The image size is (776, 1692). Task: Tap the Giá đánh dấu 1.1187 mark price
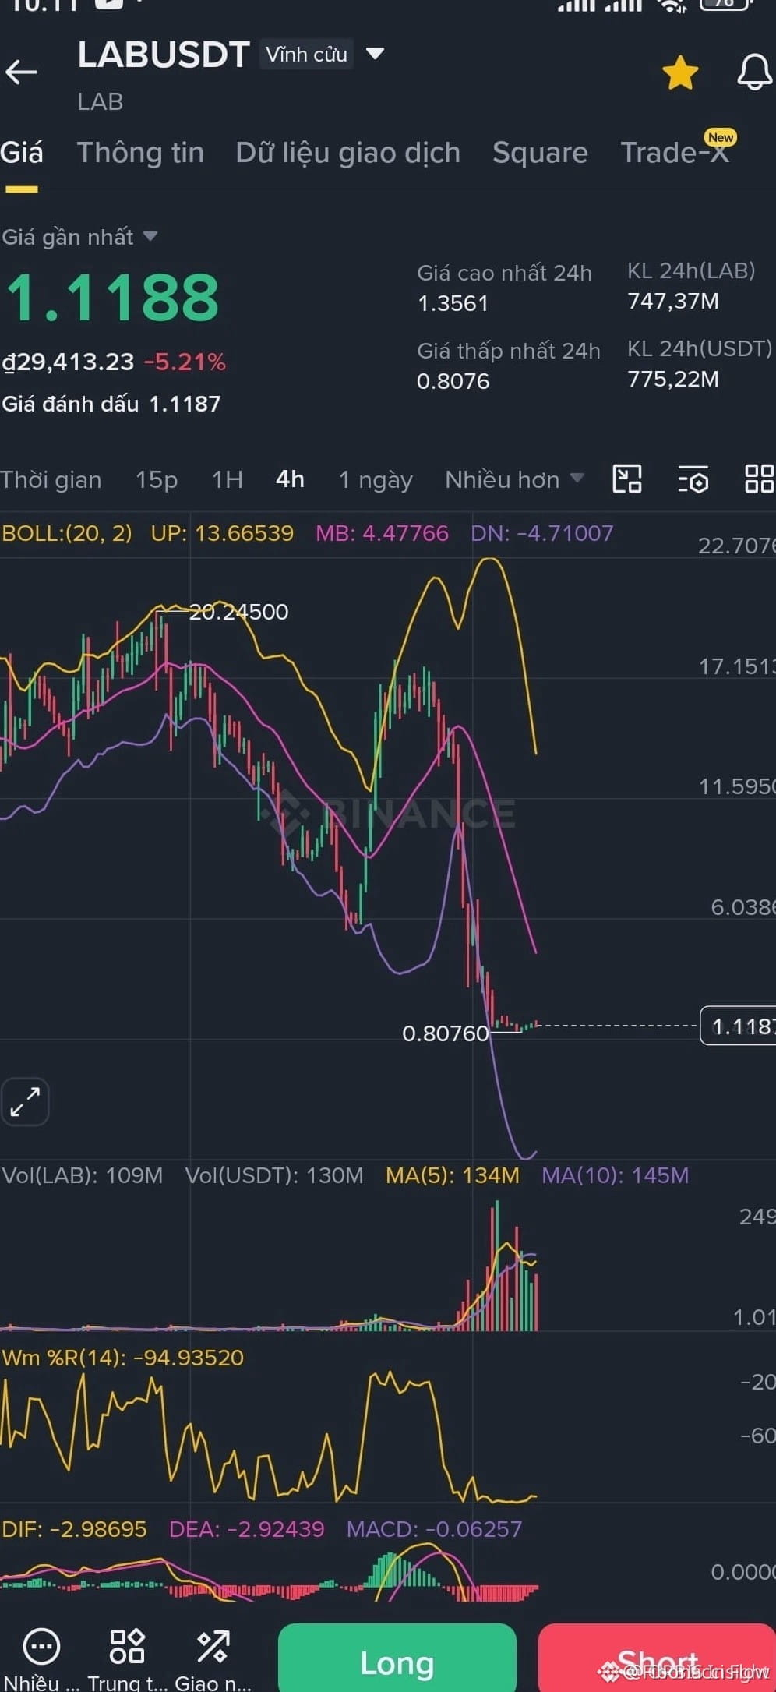[111, 404]
